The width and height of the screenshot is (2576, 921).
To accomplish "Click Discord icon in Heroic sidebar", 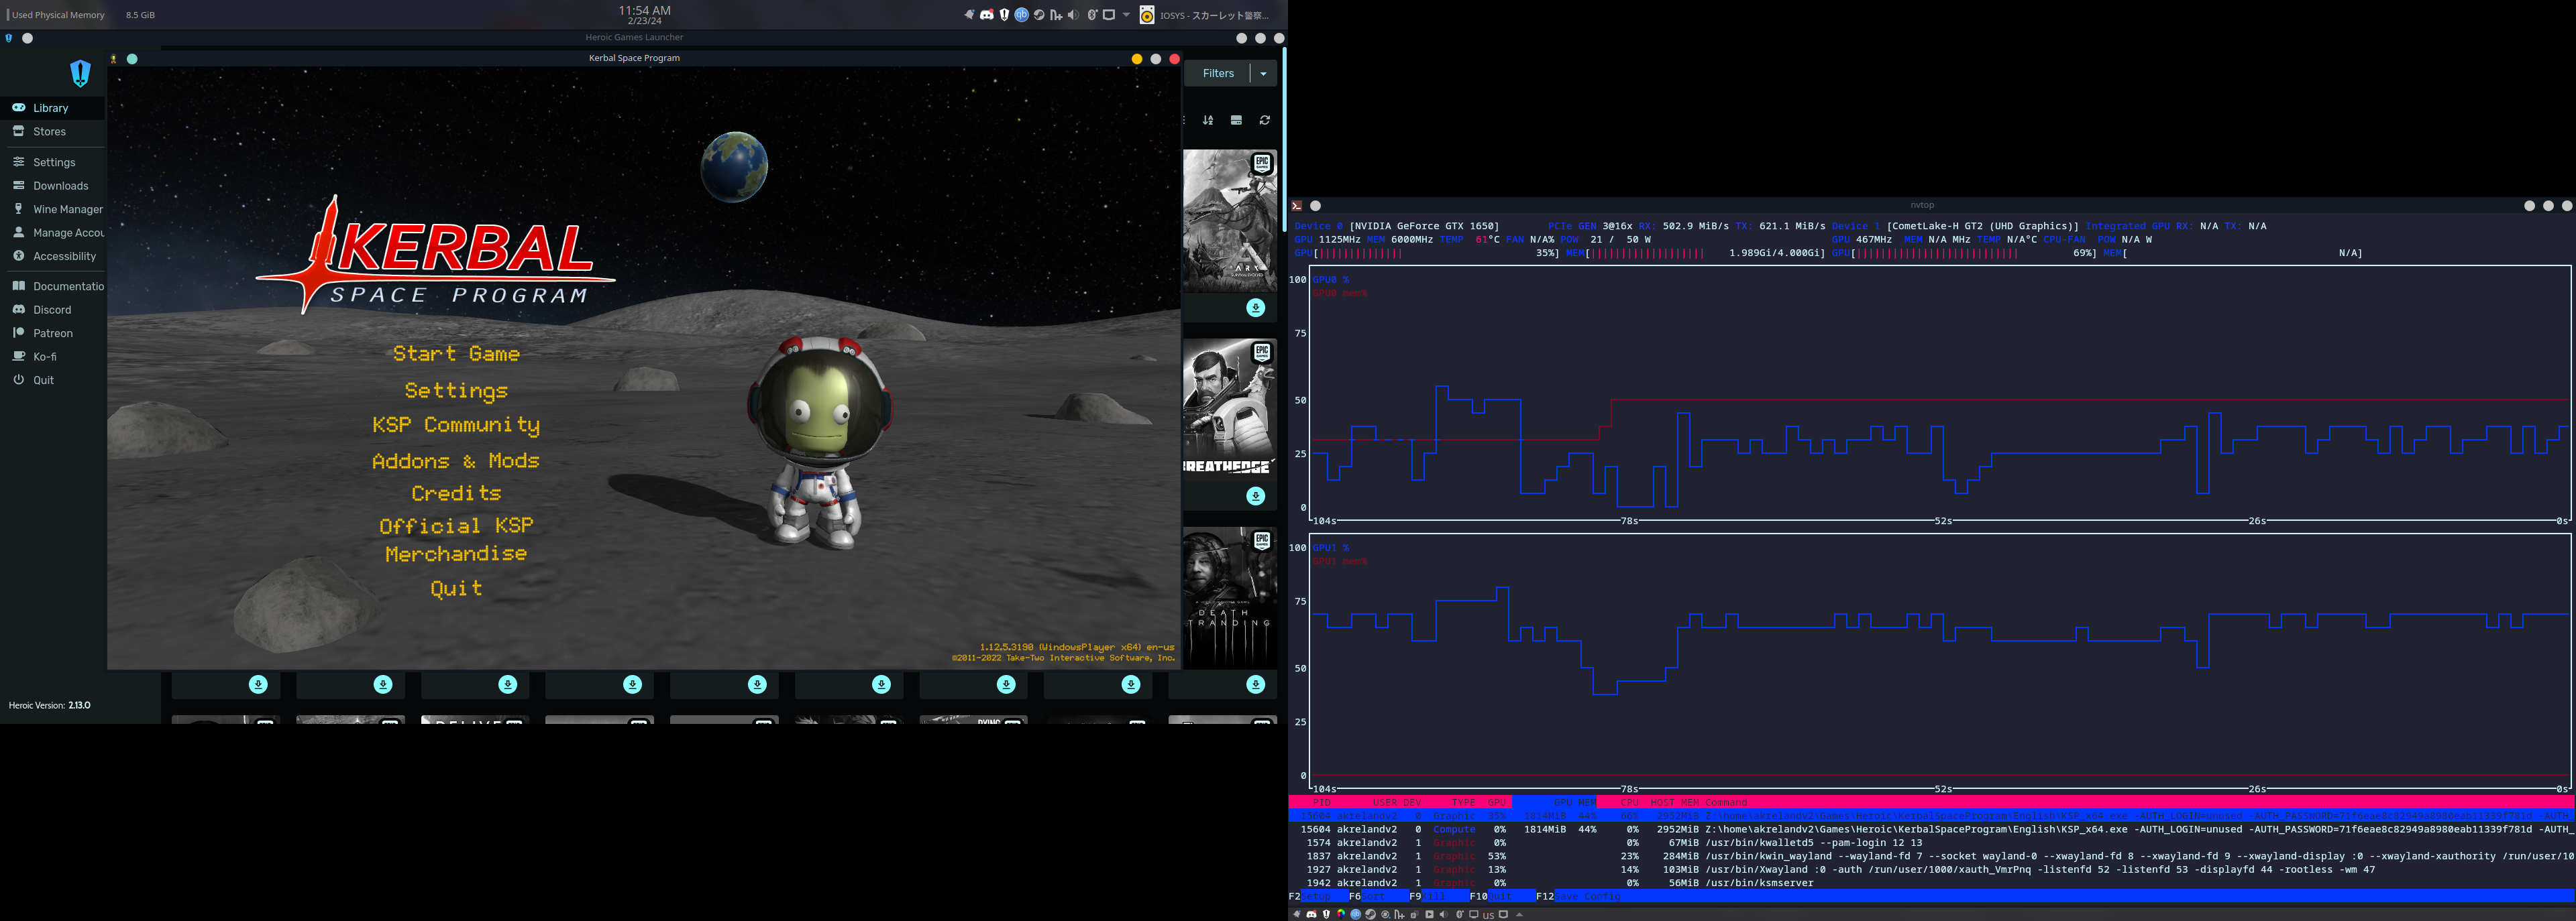I will [18, 308].
